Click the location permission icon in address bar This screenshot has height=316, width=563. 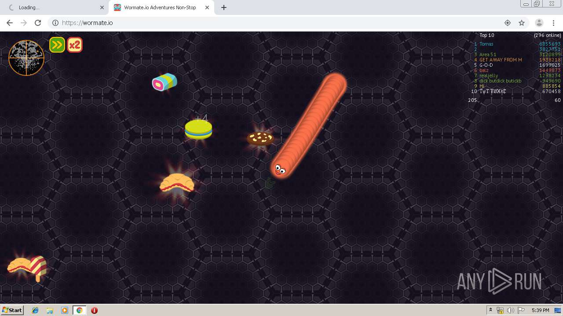tap(508, 23)
